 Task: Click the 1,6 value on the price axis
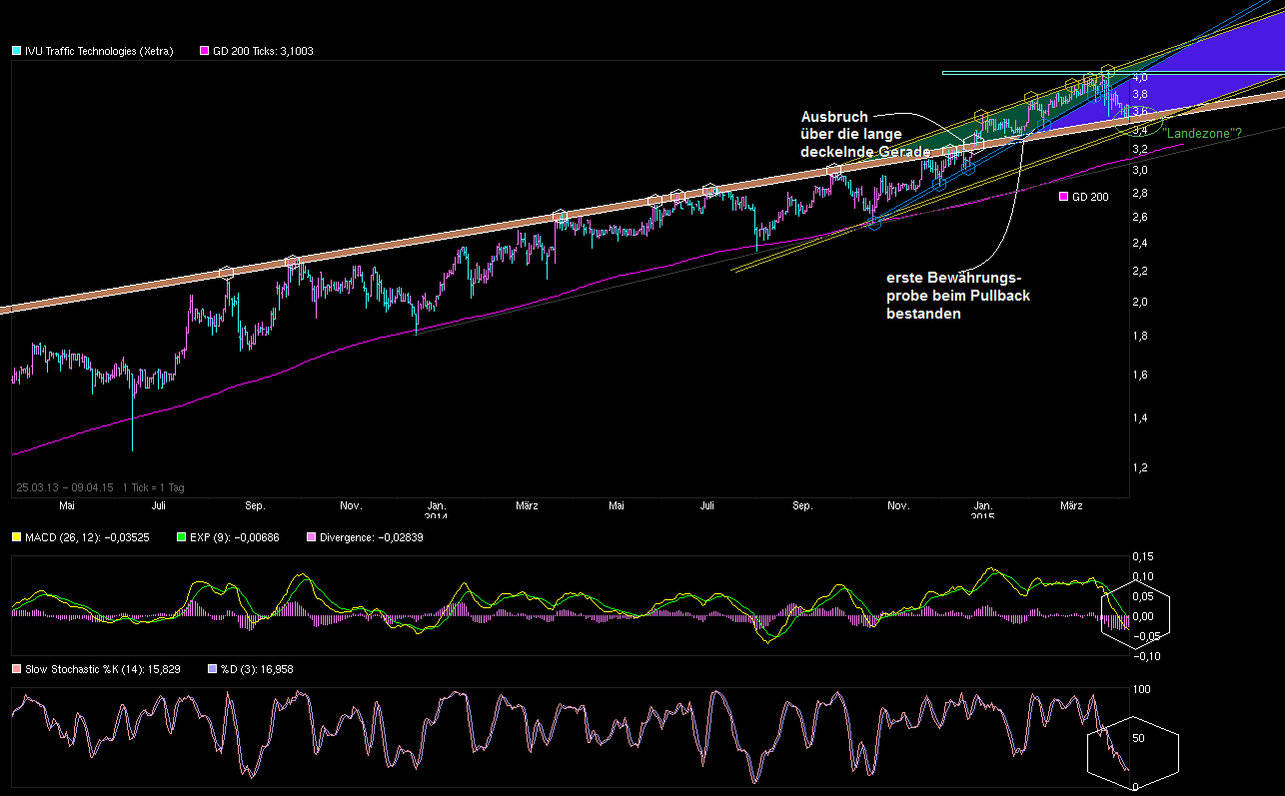click(1139, 375)
